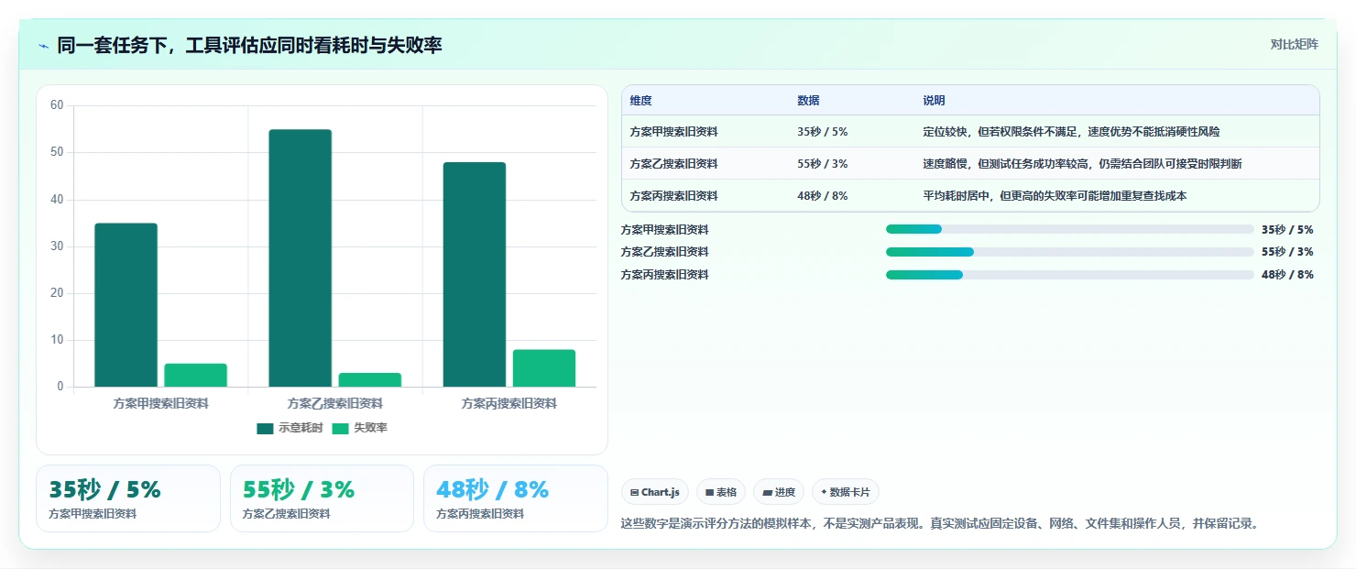Select table data cell 35秒 / 5%
This screenshot has height=569, width=1356.
tap(823, 132)
